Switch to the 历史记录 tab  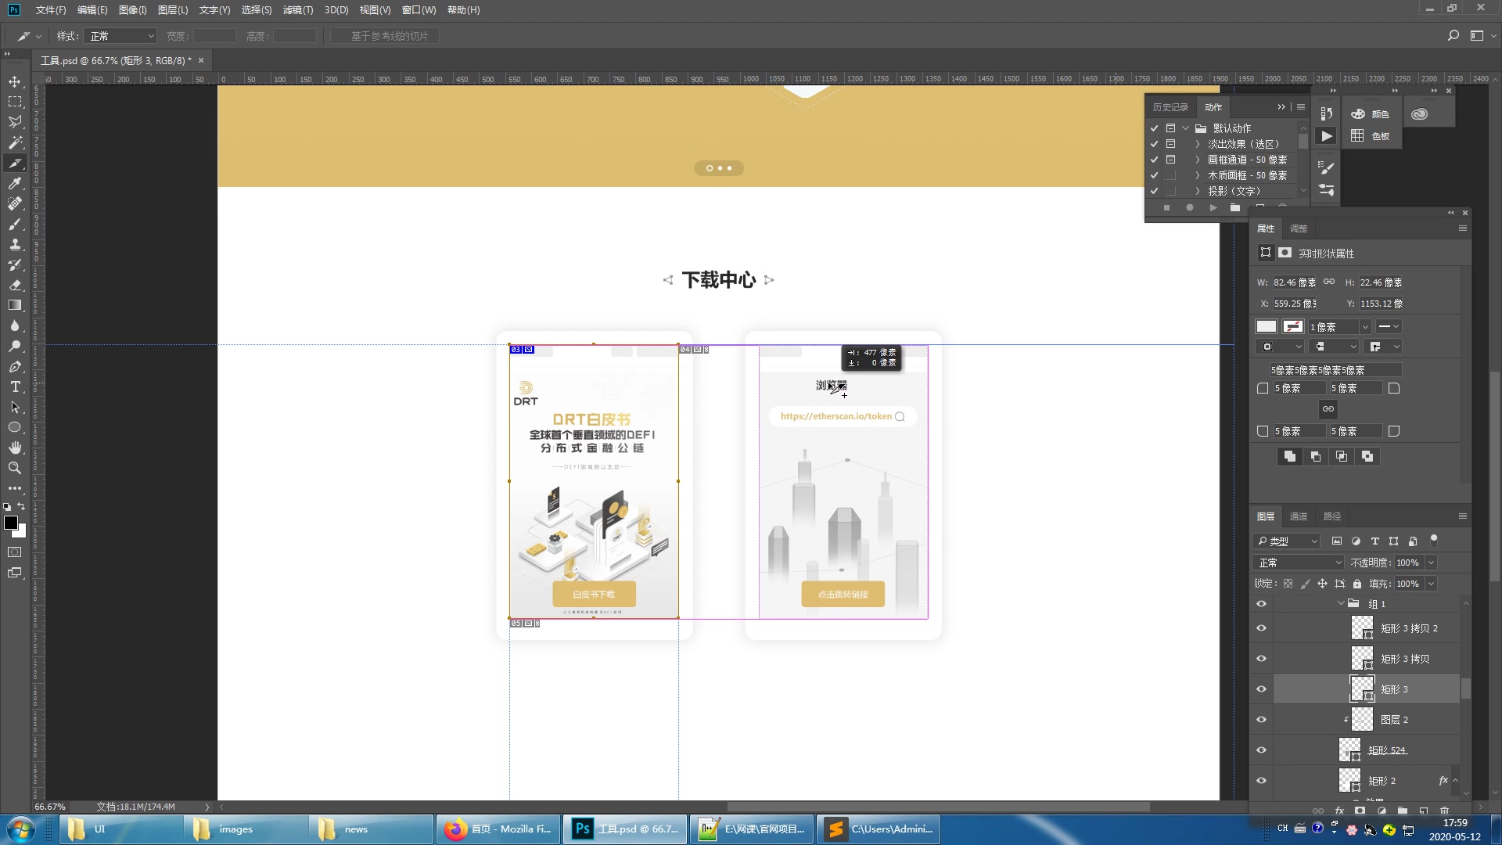[1170, 107]
